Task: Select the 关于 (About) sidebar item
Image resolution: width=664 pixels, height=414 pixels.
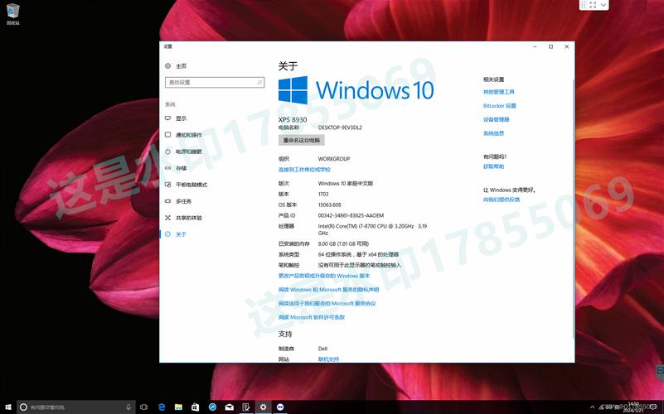Action: coord(181,234)
